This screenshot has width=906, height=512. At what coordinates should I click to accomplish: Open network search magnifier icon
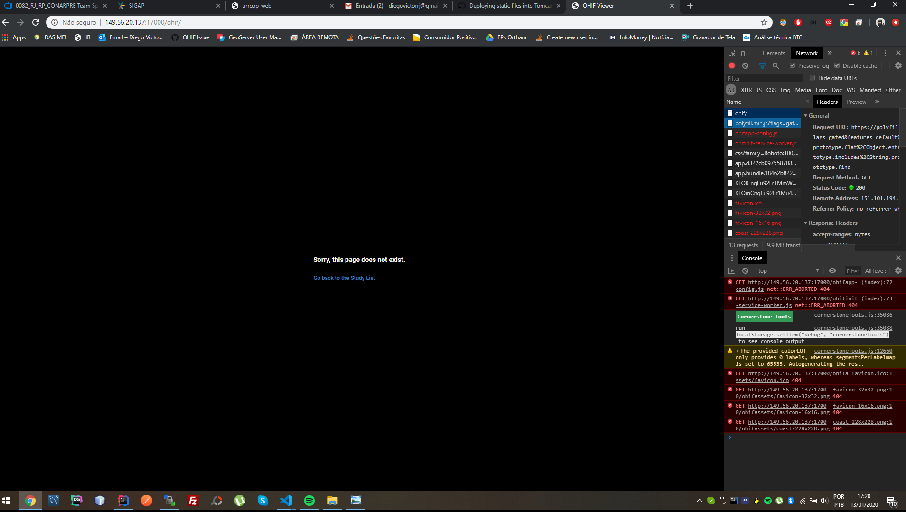tap(775, 65)
